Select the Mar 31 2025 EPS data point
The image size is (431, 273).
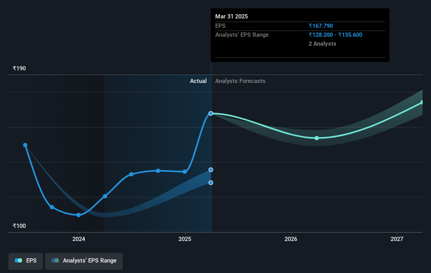point(211,113)
